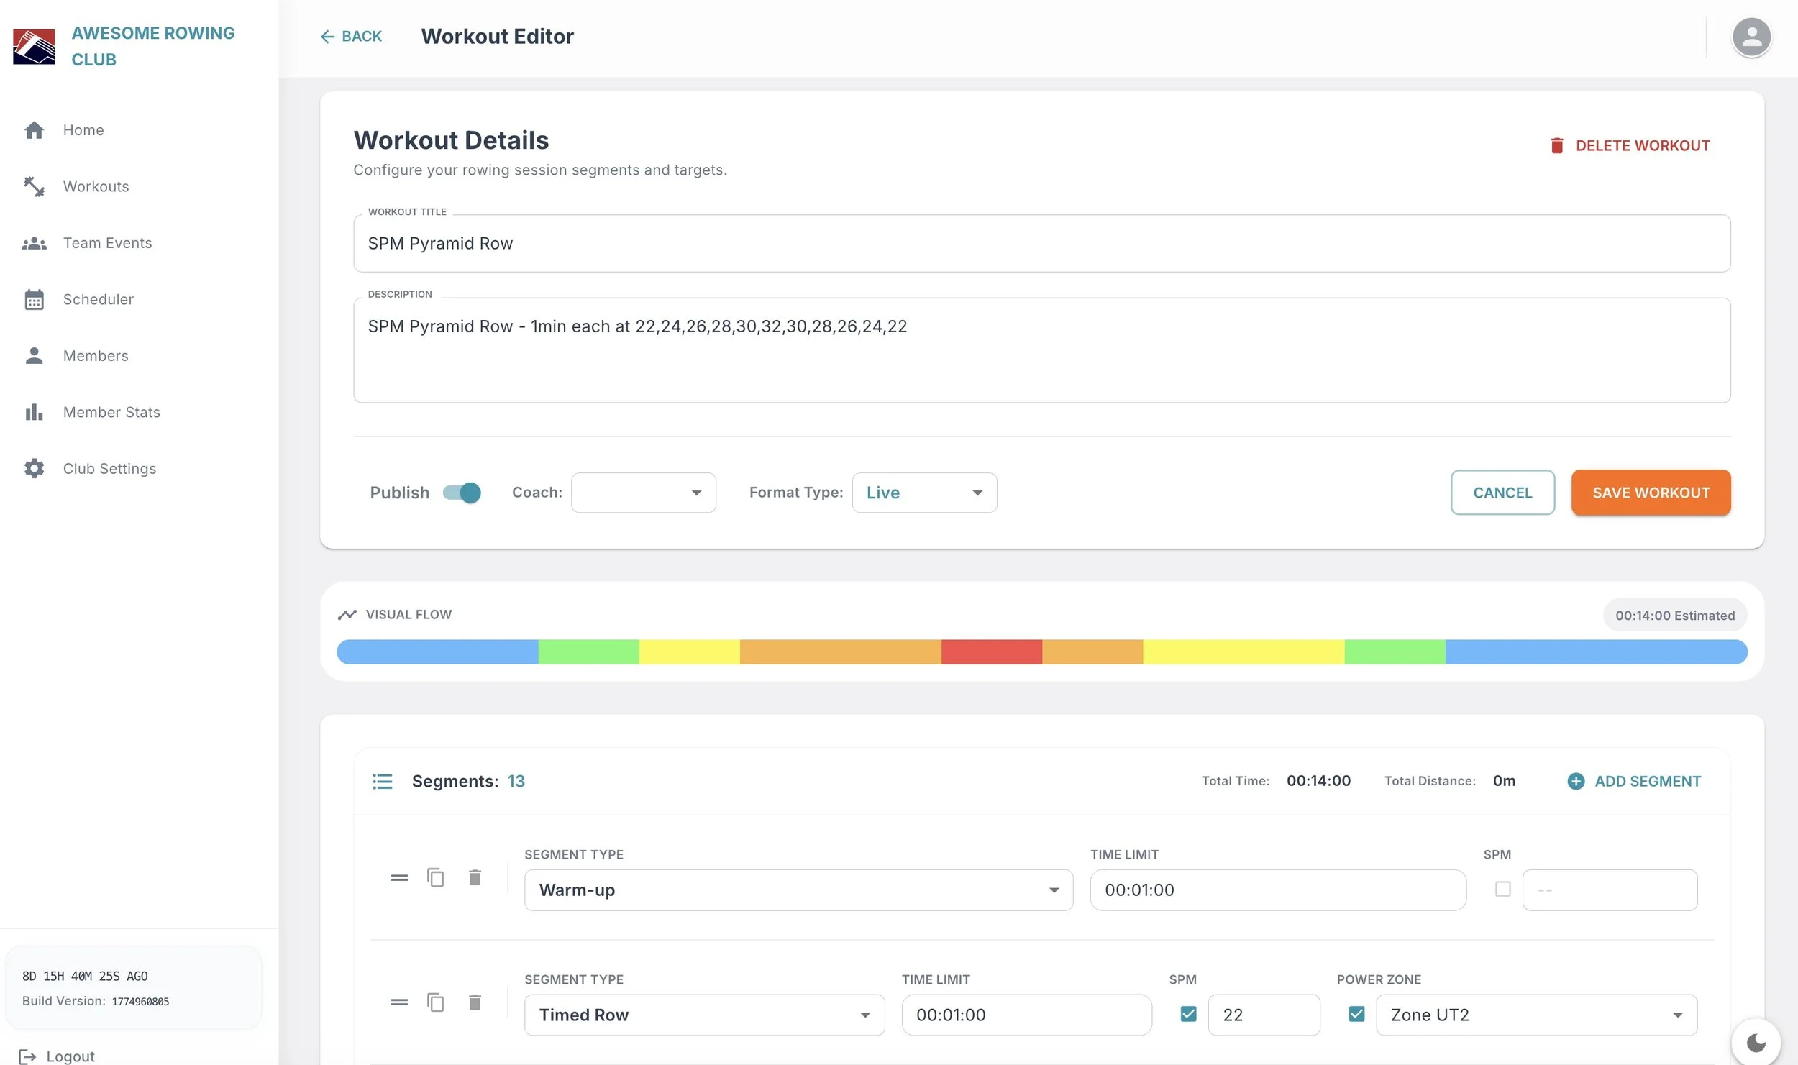
Task: Click the segments list icon
Action: click(382, 781)
